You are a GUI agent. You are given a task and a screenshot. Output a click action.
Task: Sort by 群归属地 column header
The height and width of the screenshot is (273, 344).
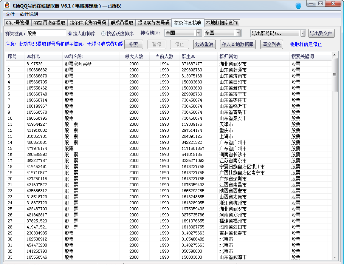pos(253,56)
